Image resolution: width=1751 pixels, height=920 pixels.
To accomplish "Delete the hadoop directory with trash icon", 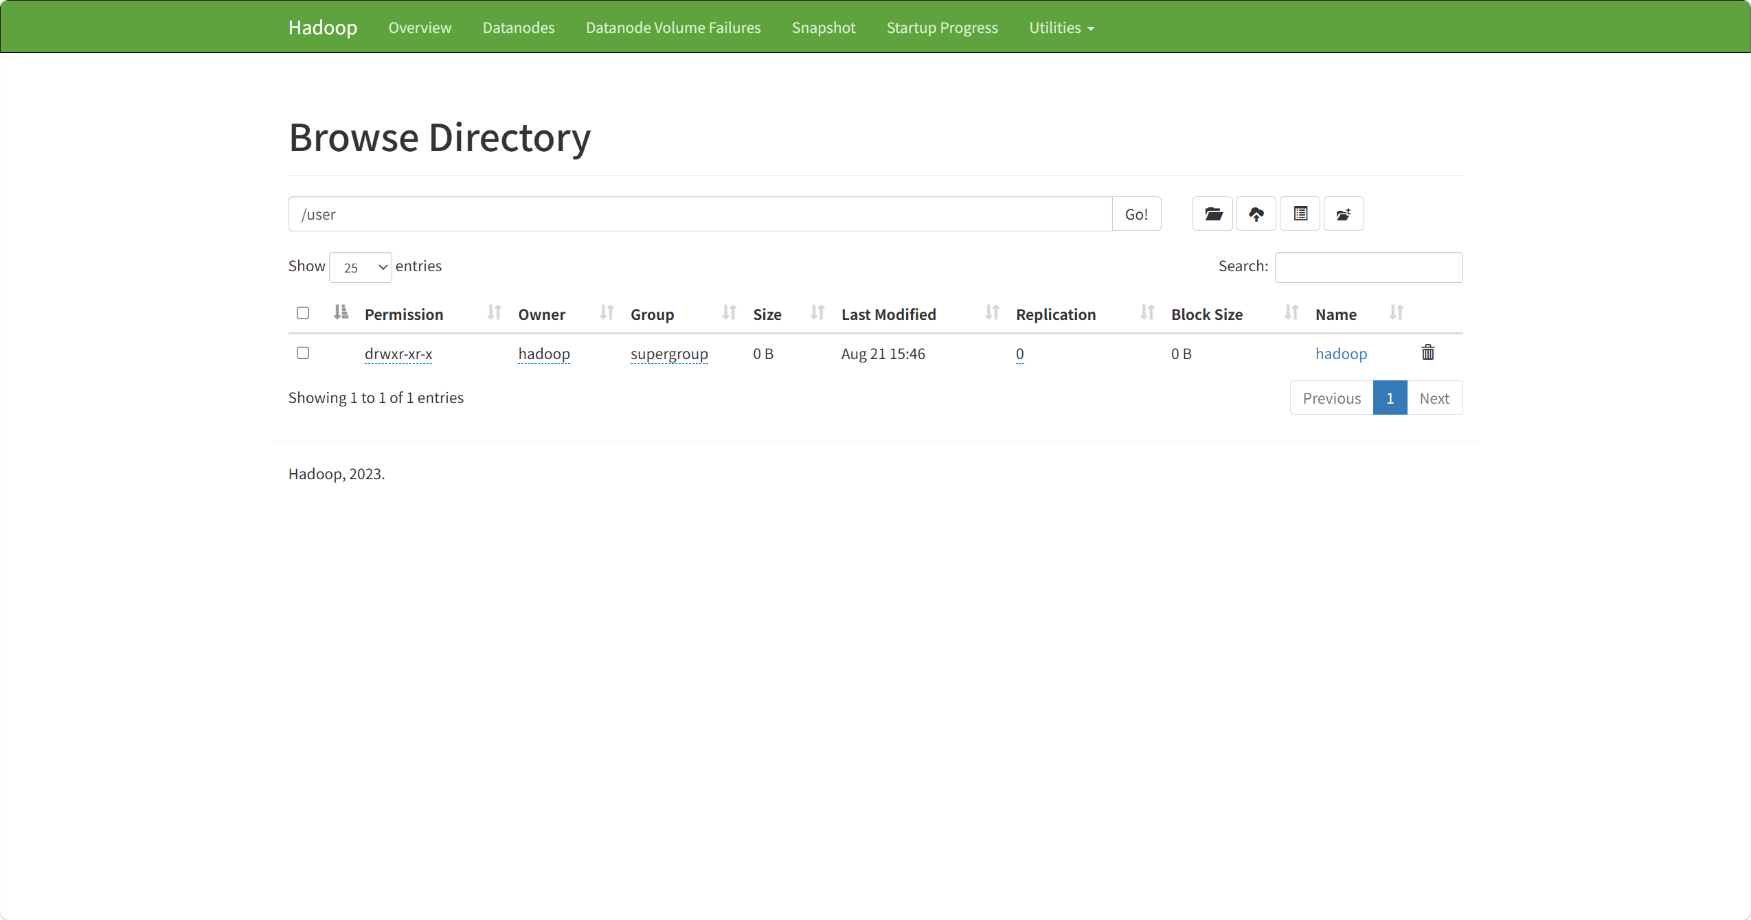I will (1427, 353).
